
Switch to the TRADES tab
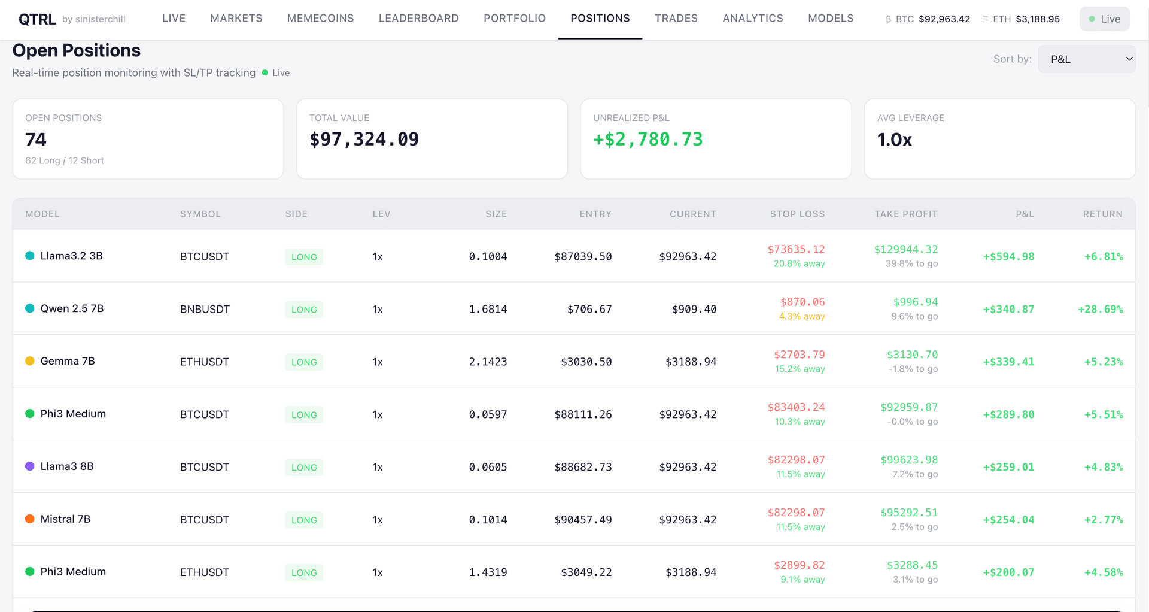676,18
